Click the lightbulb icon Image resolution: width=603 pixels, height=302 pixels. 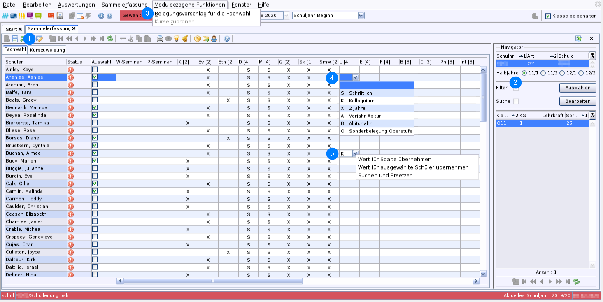177,39
